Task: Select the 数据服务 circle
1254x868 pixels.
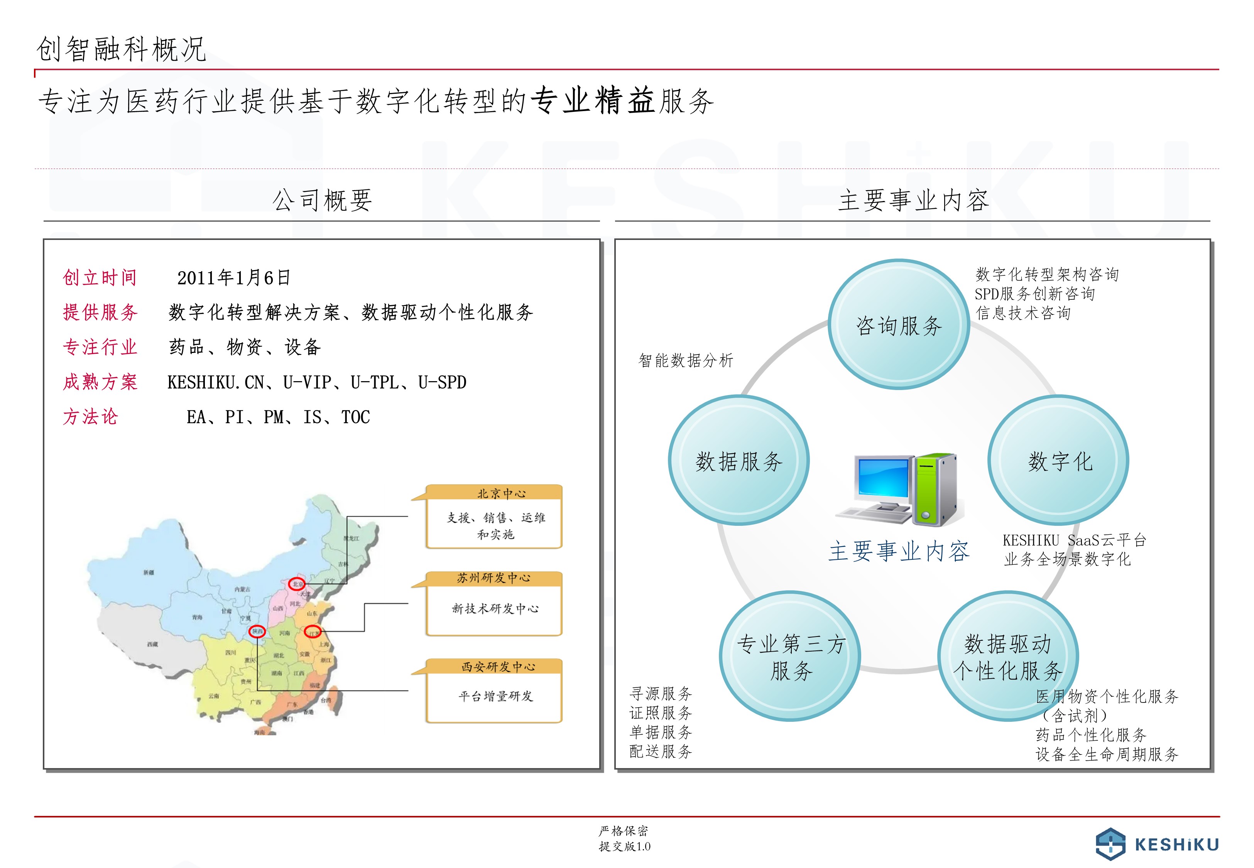Action: coord(739,461)
